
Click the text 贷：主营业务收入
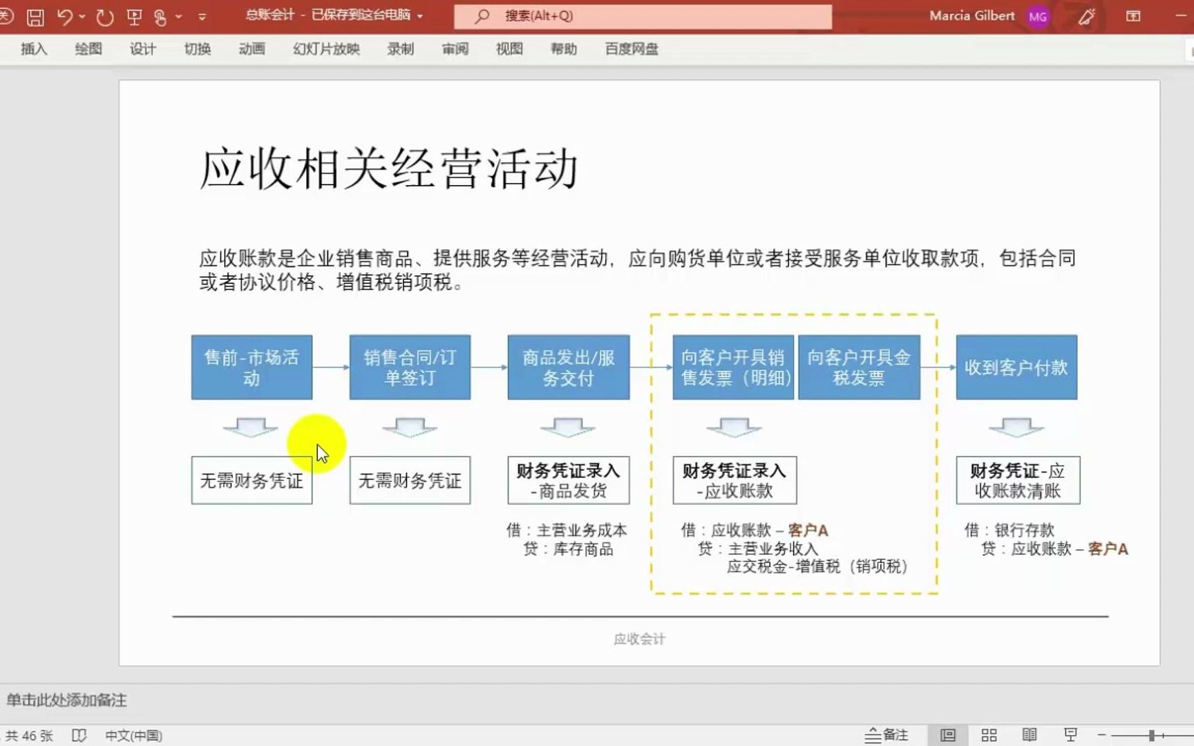click(758, 549)
